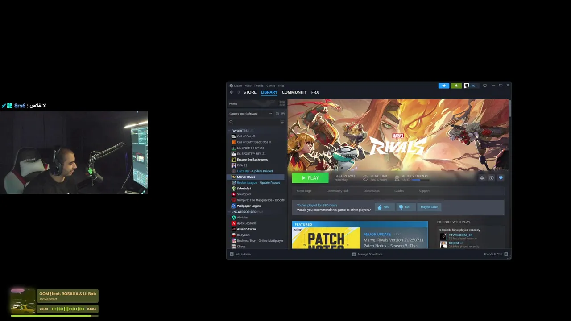Viewport: 571px width, 321px height.
Task: Open the Guides link
Action: [399, 191]
